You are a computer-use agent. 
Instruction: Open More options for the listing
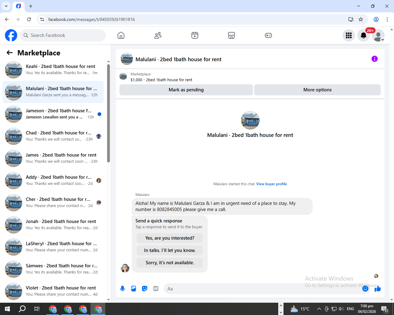[x=317, y=90]
